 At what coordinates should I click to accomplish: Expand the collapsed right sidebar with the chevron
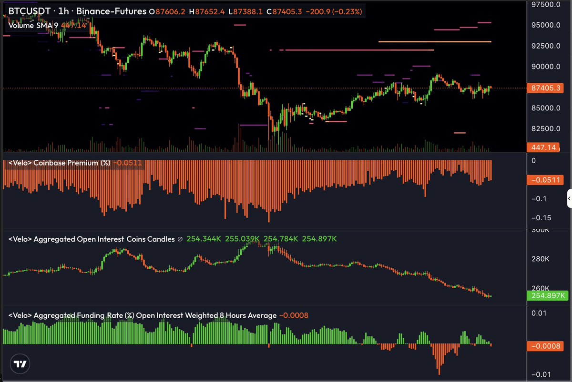tap(569, 198)
